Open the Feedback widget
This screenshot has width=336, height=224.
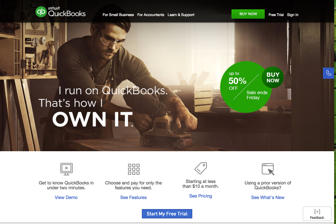(317, 214)
